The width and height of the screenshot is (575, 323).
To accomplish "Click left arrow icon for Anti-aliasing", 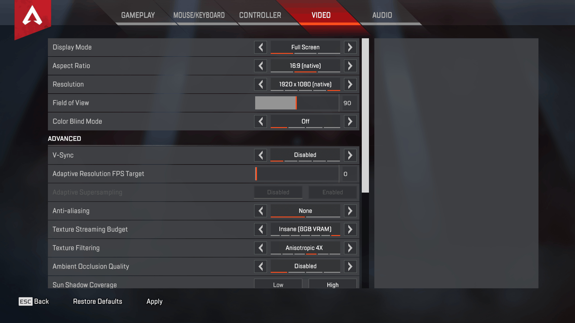I will pyautogui.click(x=260, y=211).
